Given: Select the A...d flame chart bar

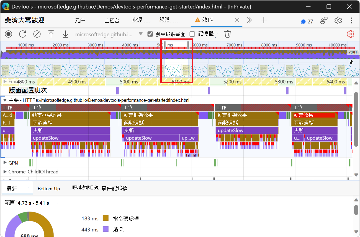Looking at the screenshot, I should (x=8, y=115).
